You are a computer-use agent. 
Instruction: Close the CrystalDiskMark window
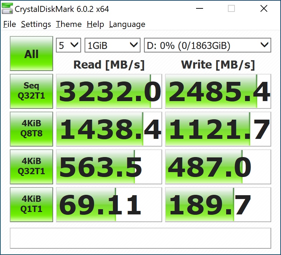264,8
